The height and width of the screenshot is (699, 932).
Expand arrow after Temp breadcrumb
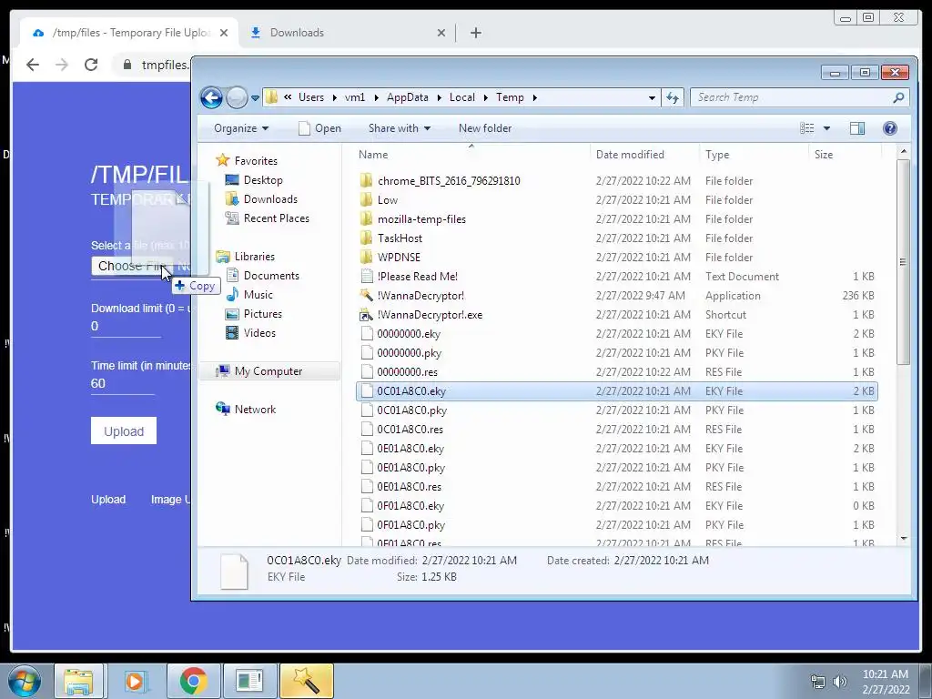click(534, 97)
